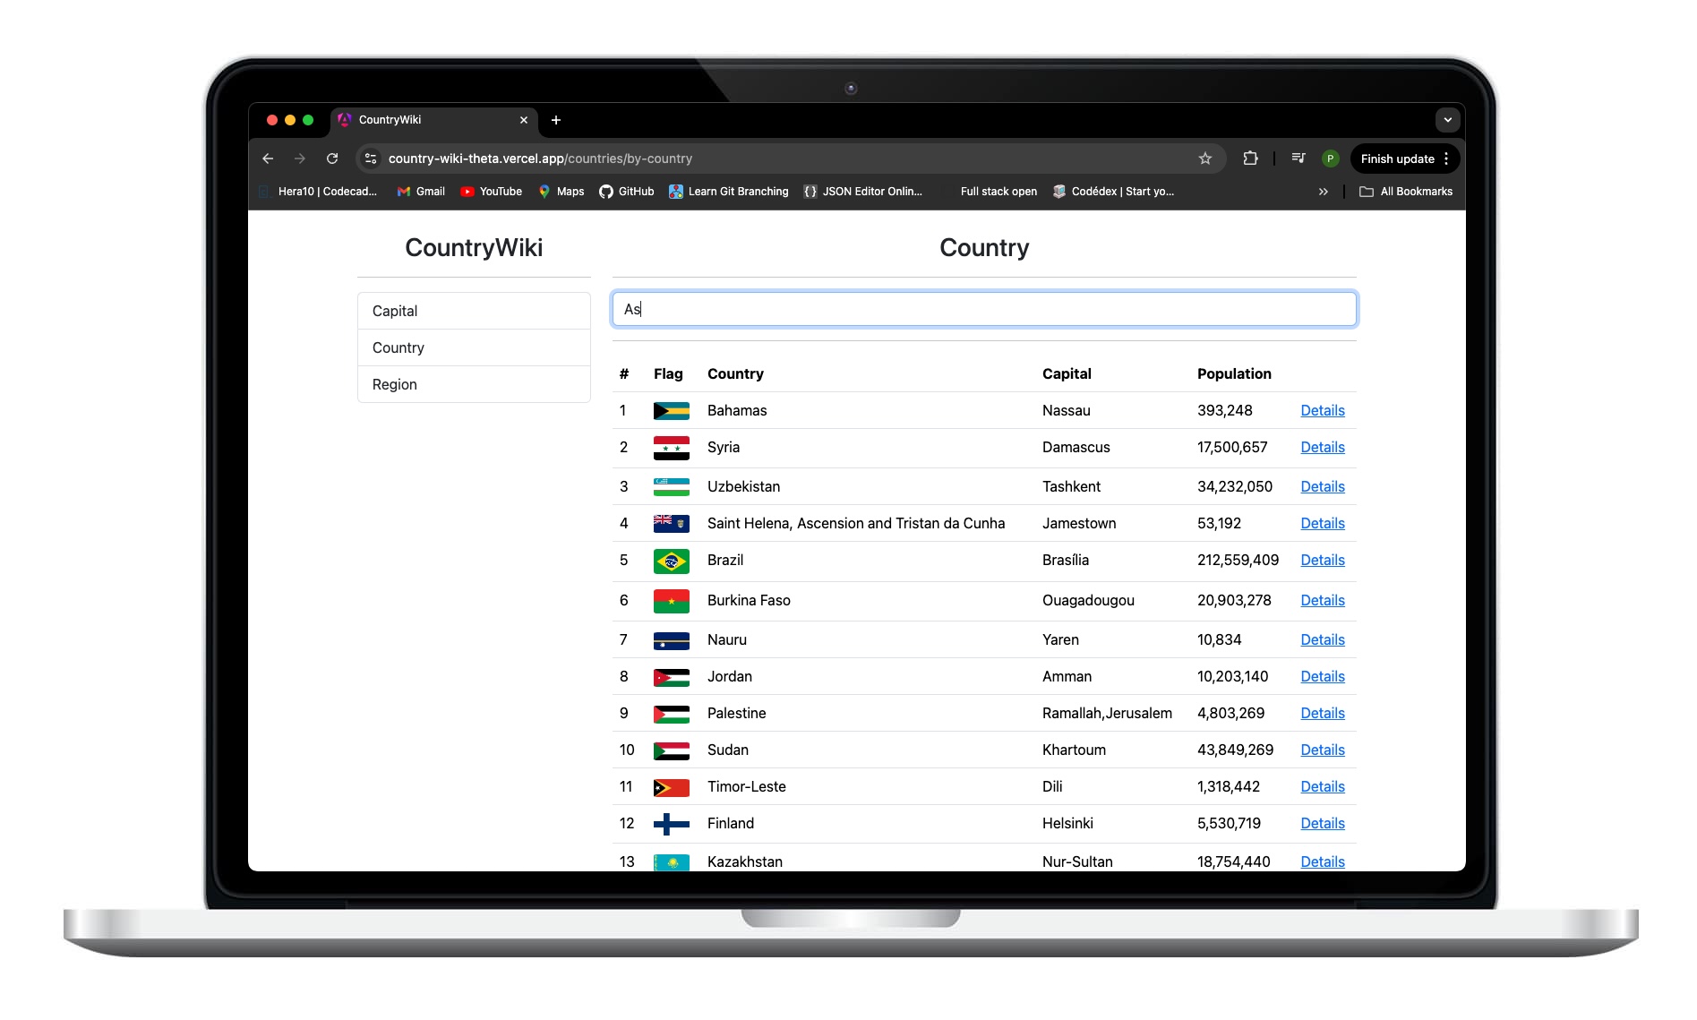Open the YouTube bookmark
1697x1020 pixels.
(491, 192)
